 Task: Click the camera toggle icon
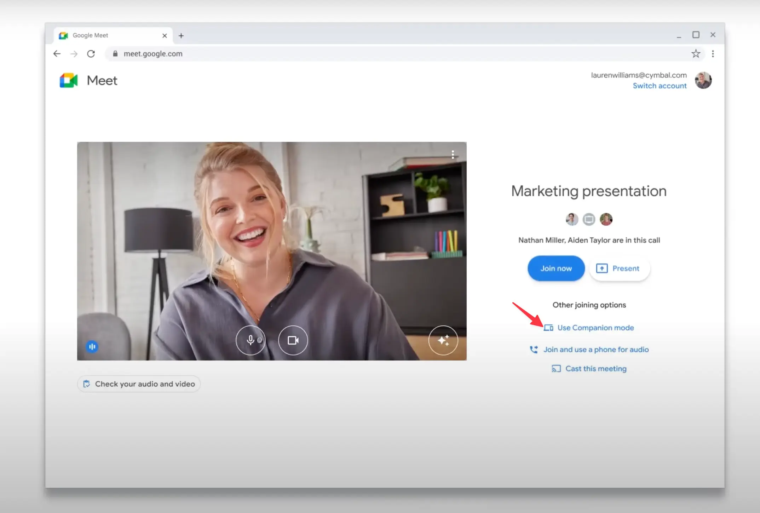tap(293, 340)
